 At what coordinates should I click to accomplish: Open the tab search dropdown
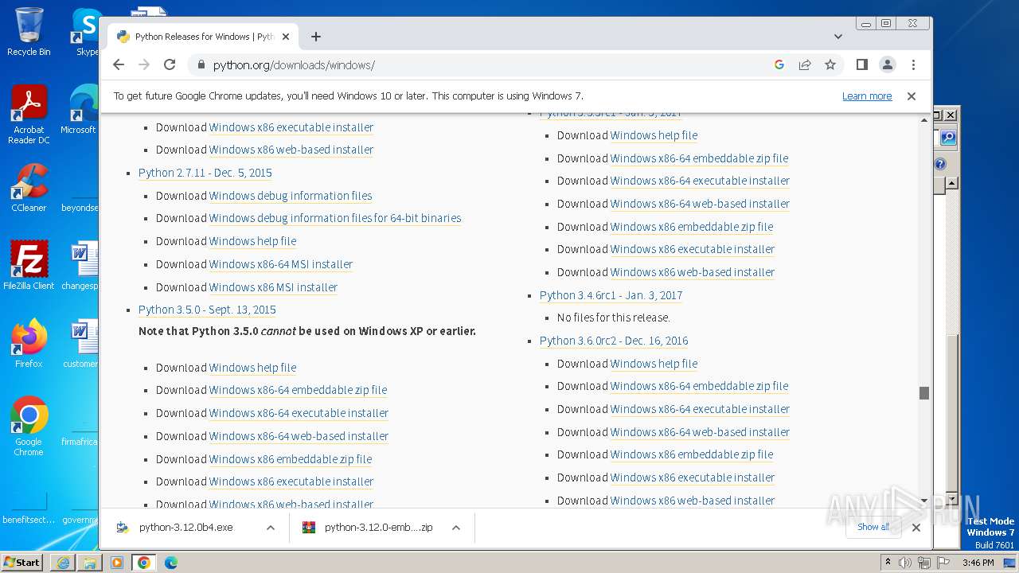point(838,37)
